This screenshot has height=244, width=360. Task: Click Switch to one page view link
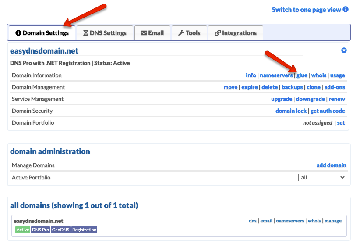pyautogui.click(x=306, y=10)
